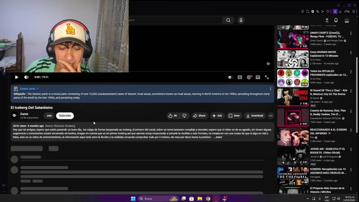
Task: Focus the YouTube search input field
Action: tap(176, 20)
